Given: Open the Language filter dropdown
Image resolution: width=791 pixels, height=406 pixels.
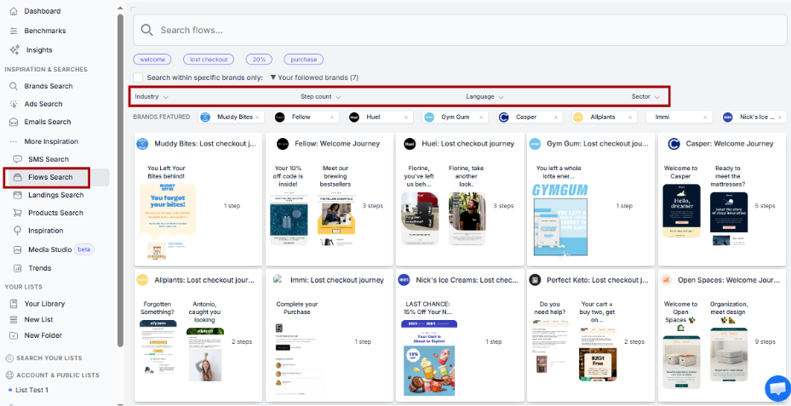Looking at the screenshot, I should pos(484,97).
